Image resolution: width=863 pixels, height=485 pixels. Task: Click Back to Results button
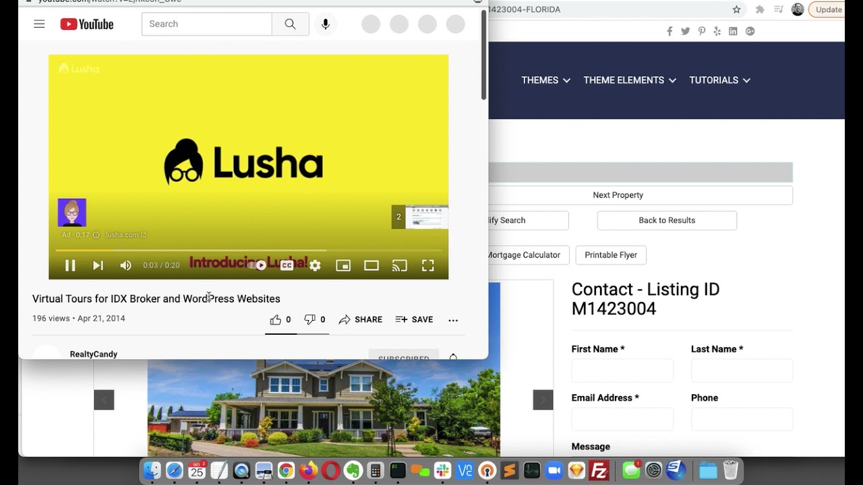(x=667, y=220)
